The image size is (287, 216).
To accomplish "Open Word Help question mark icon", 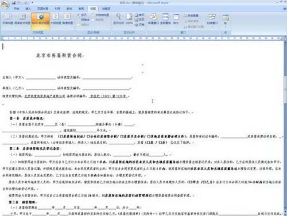I will point(284,9).
